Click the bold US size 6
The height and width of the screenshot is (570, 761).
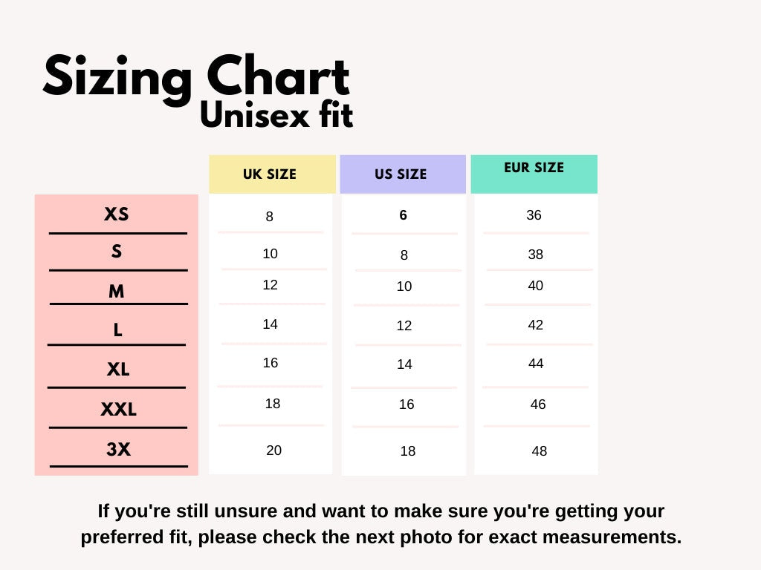404,215
